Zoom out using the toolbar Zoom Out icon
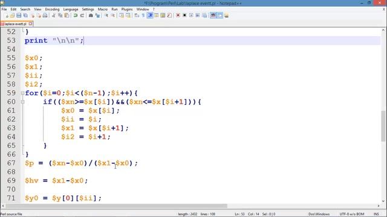This screenshot has height=217, width=387. pyautogui.click(x=113, y=16)
